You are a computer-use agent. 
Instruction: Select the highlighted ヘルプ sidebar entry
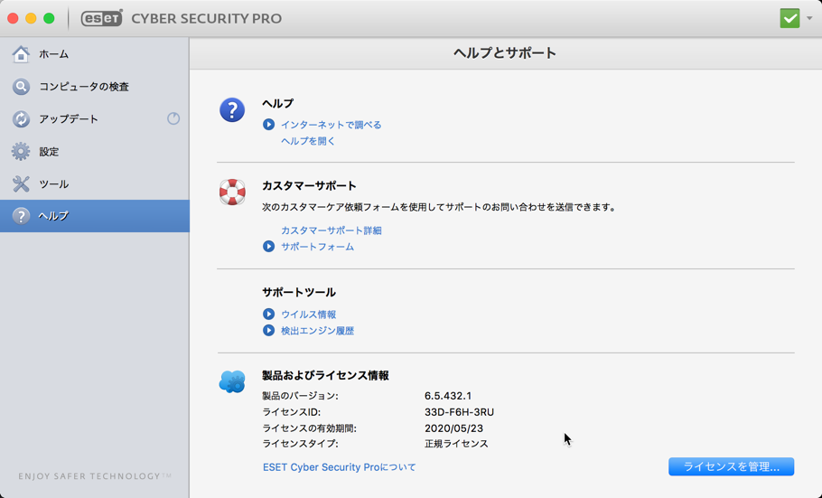[x=94, y=216]
